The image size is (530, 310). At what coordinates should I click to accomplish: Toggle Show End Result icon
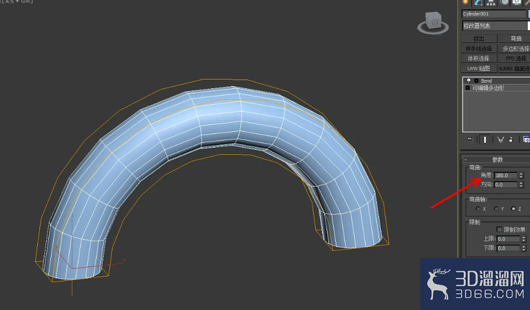(484, 139)
